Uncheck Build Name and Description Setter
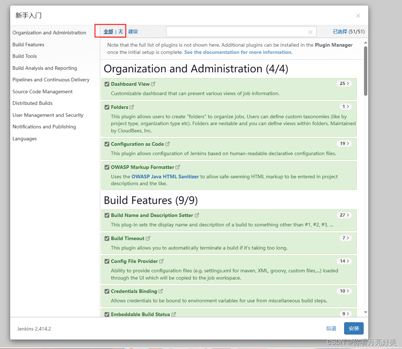The width and height of the screenshot is (402, 349). pyautogui.click(x=107, y=215)
